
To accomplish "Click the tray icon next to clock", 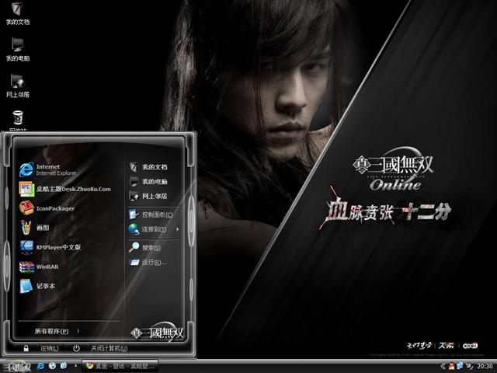I will [x=469, y=366].
